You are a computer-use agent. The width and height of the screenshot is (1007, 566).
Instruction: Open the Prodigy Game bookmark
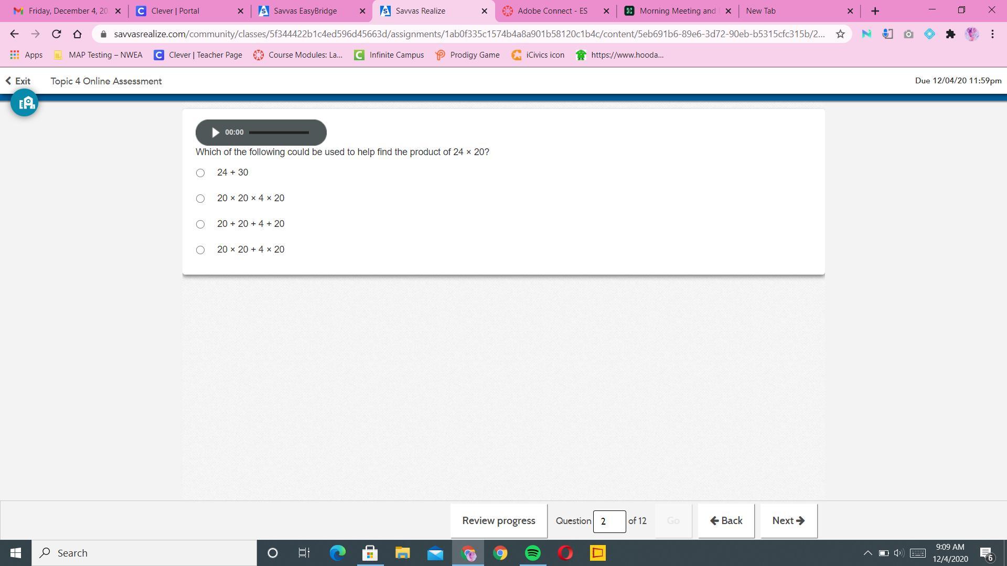point(467,55)
